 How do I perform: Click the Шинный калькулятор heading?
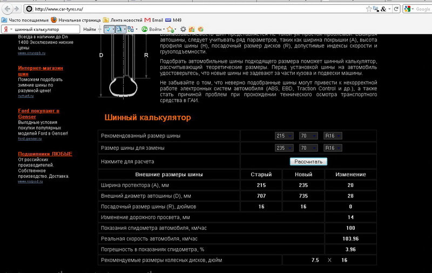pos(147,117)
